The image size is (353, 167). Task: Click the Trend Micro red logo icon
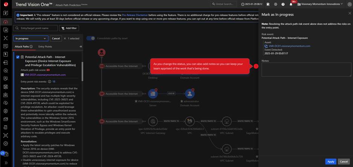(6, 4)
